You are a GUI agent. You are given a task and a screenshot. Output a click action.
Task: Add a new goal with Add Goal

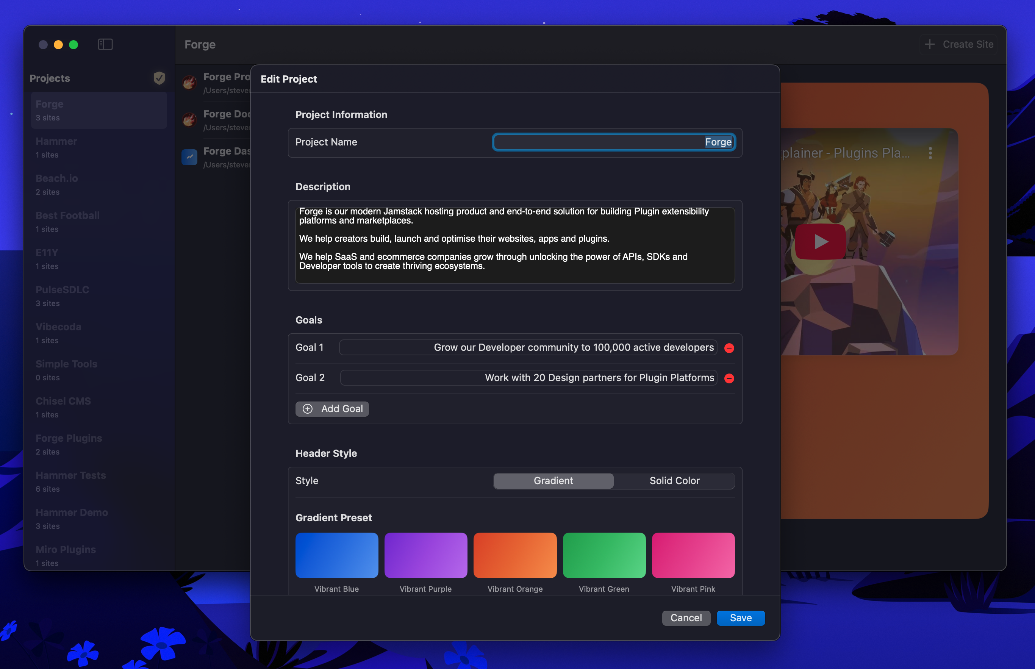tap(332, 409)
